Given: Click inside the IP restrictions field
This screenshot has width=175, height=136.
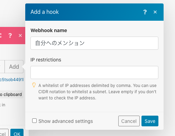Looking at the screenshot, I should point(94,72).
